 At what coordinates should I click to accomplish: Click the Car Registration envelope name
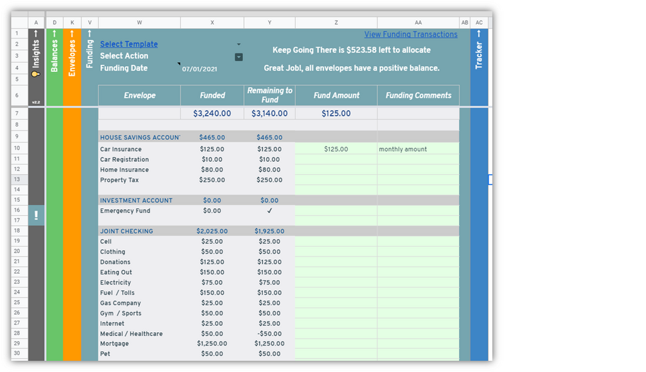[x=125, y=159]
